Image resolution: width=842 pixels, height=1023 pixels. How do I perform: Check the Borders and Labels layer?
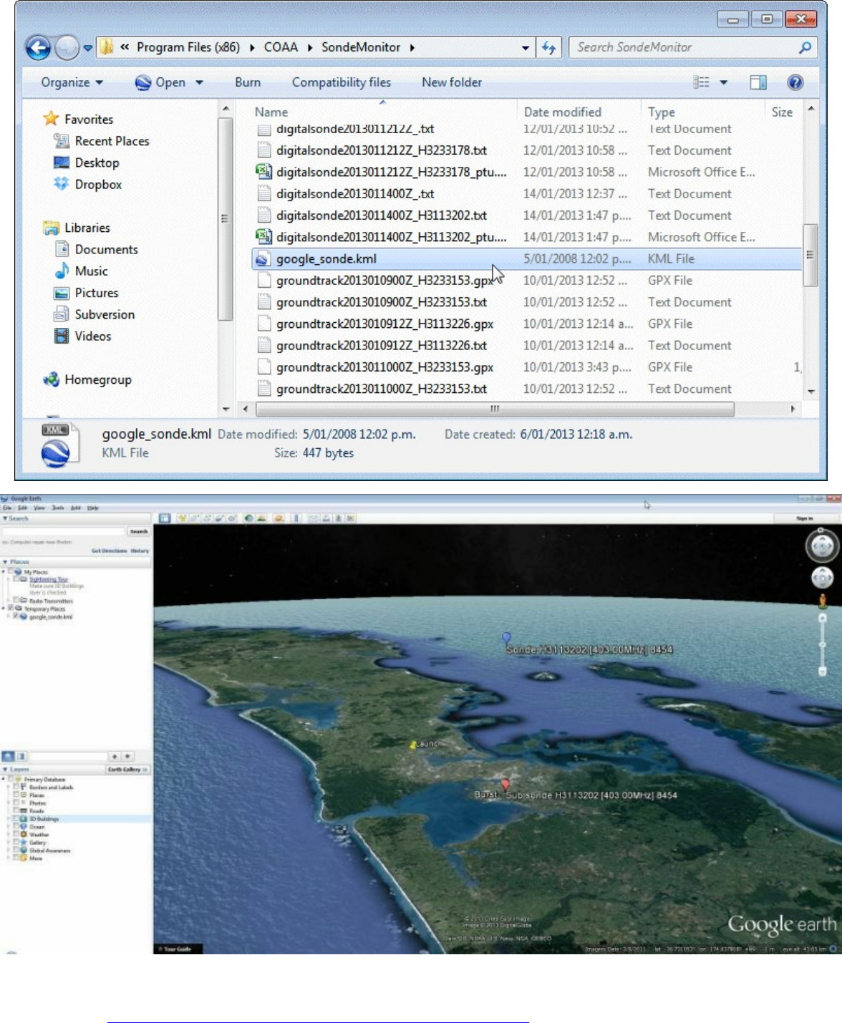click(x=16, y=787)
